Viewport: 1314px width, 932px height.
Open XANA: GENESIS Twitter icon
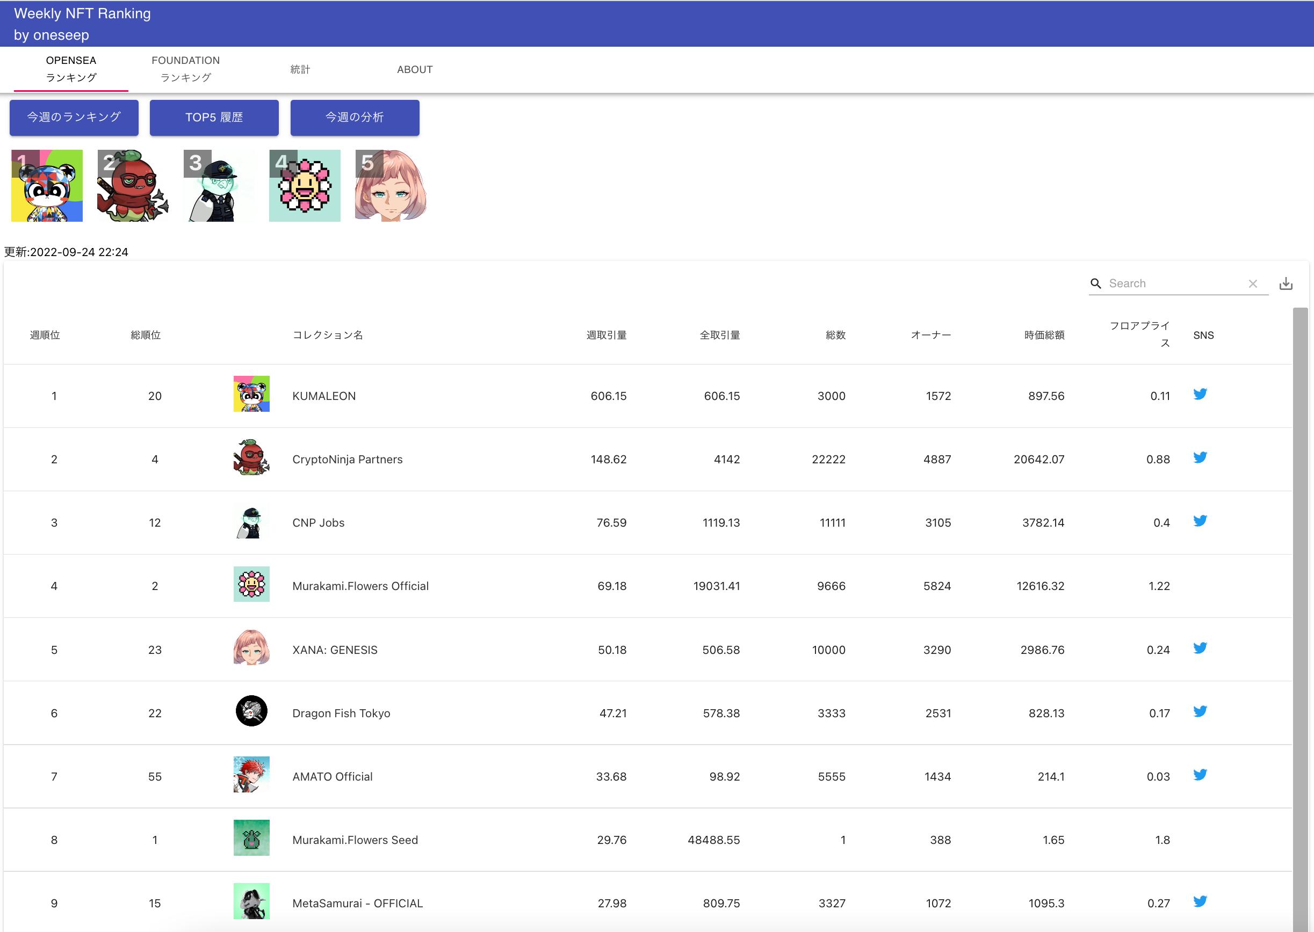(x=1200, y=648)
